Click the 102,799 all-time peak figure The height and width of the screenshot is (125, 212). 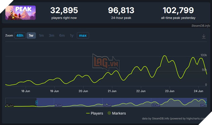pos(178,10)
